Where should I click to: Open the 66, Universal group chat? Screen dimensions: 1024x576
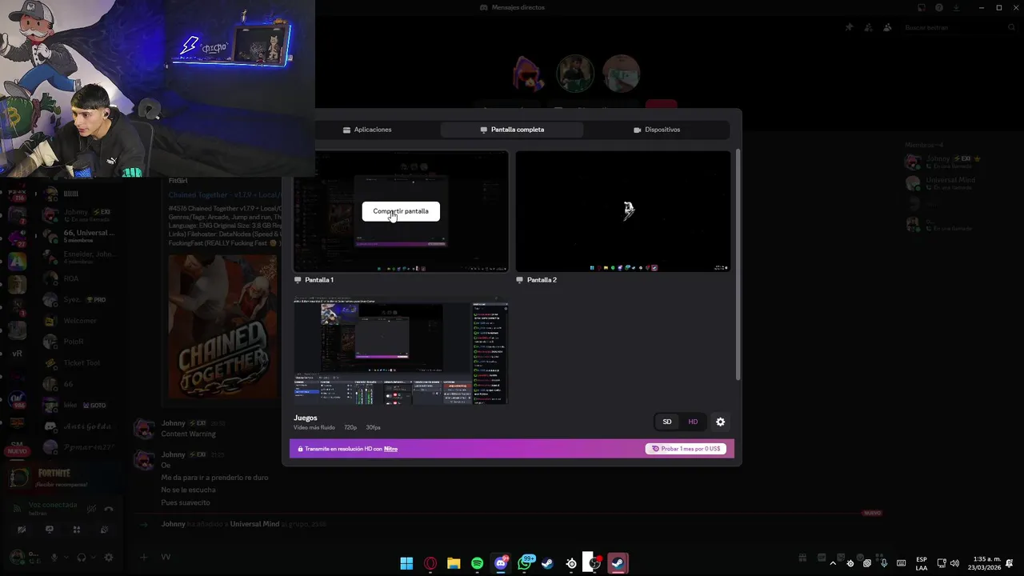coord(80,236)
